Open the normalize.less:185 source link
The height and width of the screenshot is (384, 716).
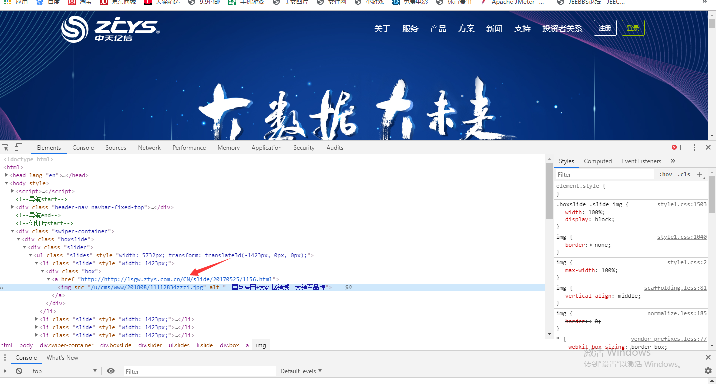point(677,313)
